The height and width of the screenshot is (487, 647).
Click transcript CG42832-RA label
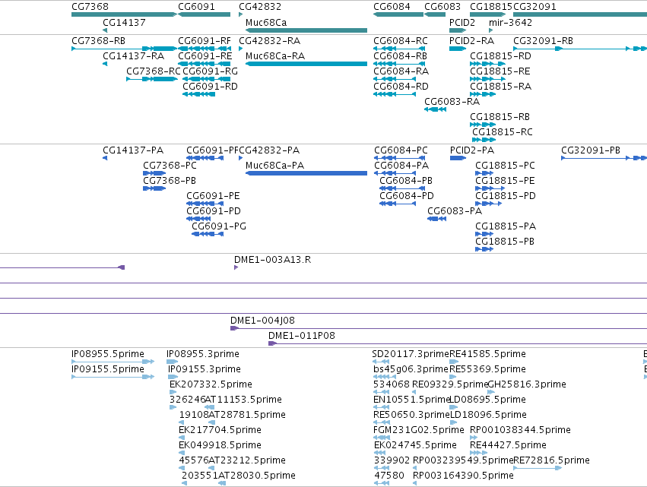point(269,41)
